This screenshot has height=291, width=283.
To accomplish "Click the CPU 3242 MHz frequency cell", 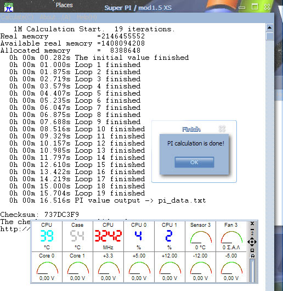I will (x=108, y=236).
